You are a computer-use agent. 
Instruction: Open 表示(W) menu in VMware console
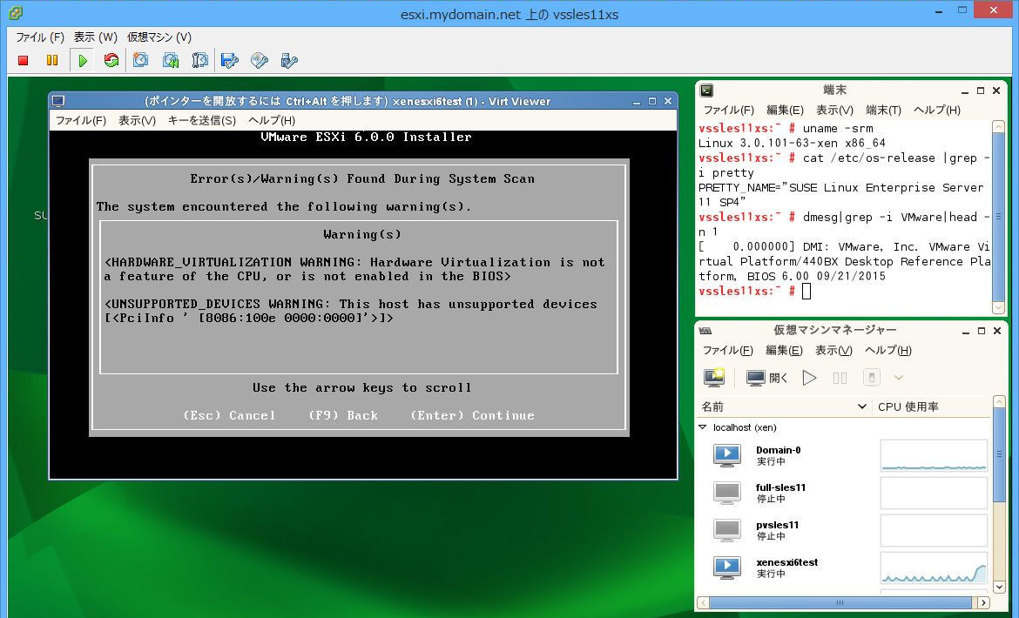click(95, 37)
